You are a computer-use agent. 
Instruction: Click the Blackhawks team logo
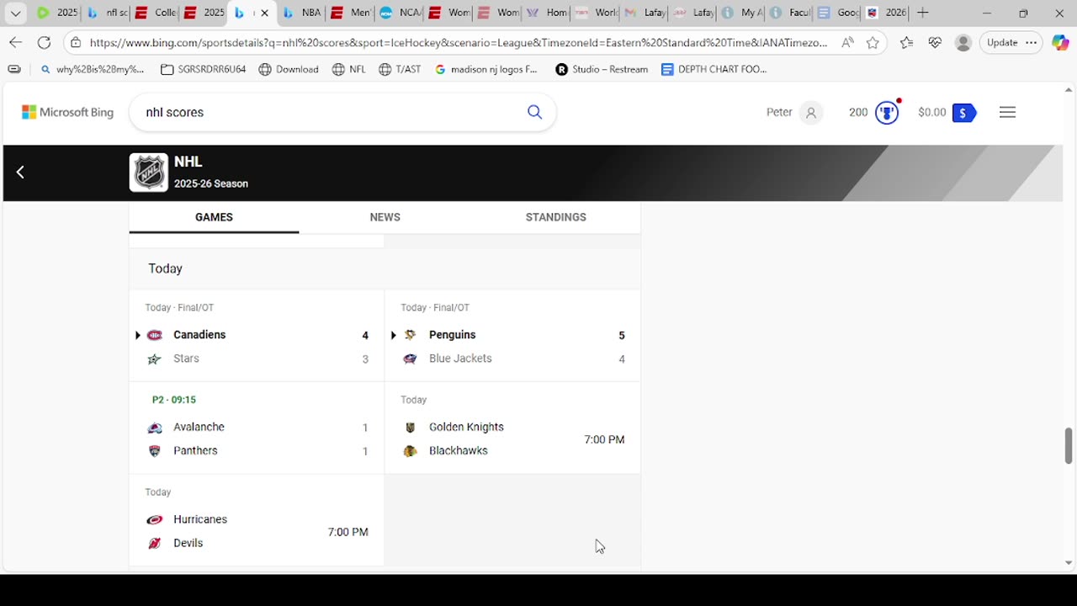[410, 451]
